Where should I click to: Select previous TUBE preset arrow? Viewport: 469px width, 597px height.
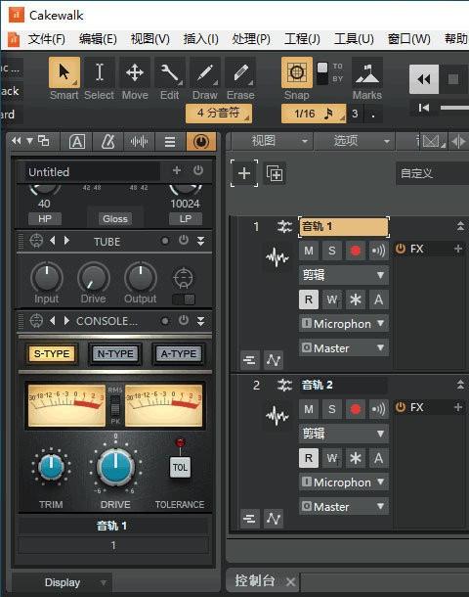pyautogui.click(x=53, y=240)
